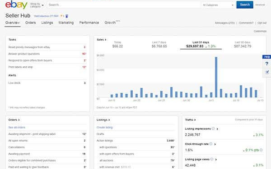Open the Comments link
Screen dimensions: 271x169
[246, 23]
